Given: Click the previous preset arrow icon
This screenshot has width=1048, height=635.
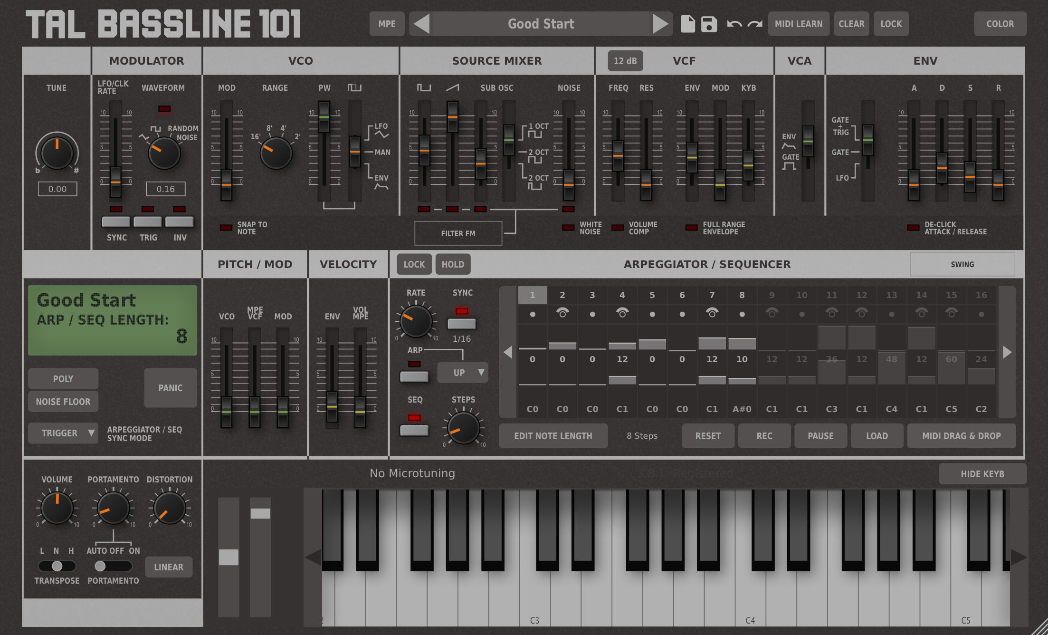Looking at the screenshot, I should tap(421, 24).
